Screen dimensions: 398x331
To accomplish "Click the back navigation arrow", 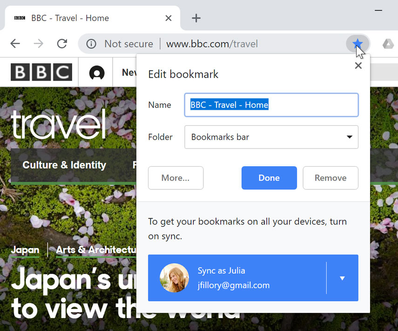I will [15, 43].
